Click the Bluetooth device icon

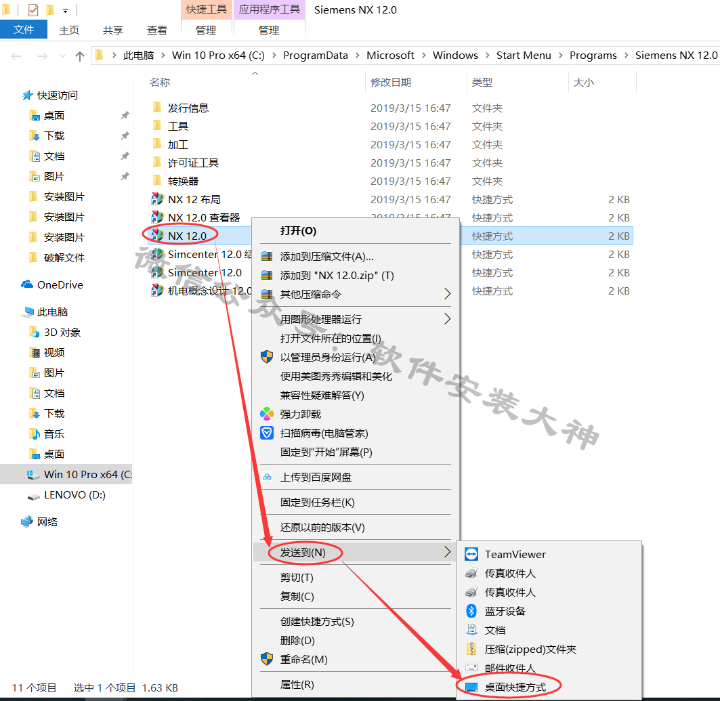[x=471, y=611]
